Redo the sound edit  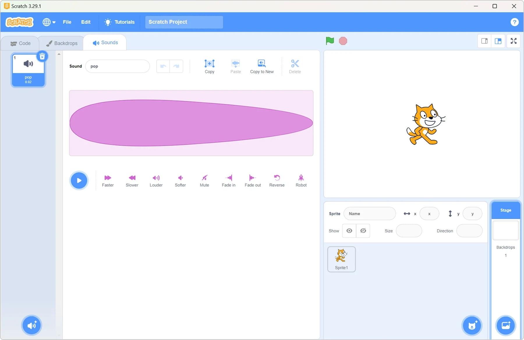point(176,66)
